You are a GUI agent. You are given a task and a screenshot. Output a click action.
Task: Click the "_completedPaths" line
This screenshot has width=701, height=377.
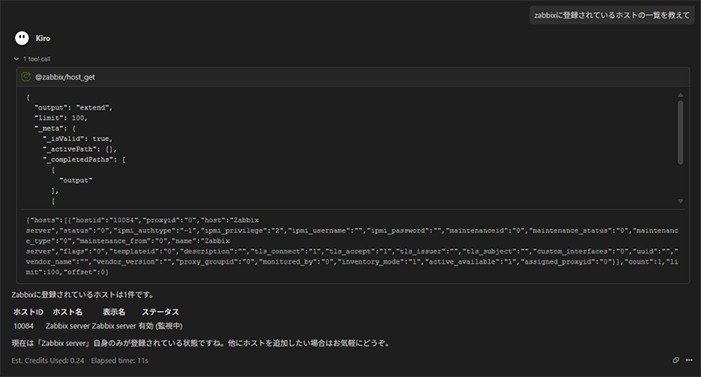[84, 160]
